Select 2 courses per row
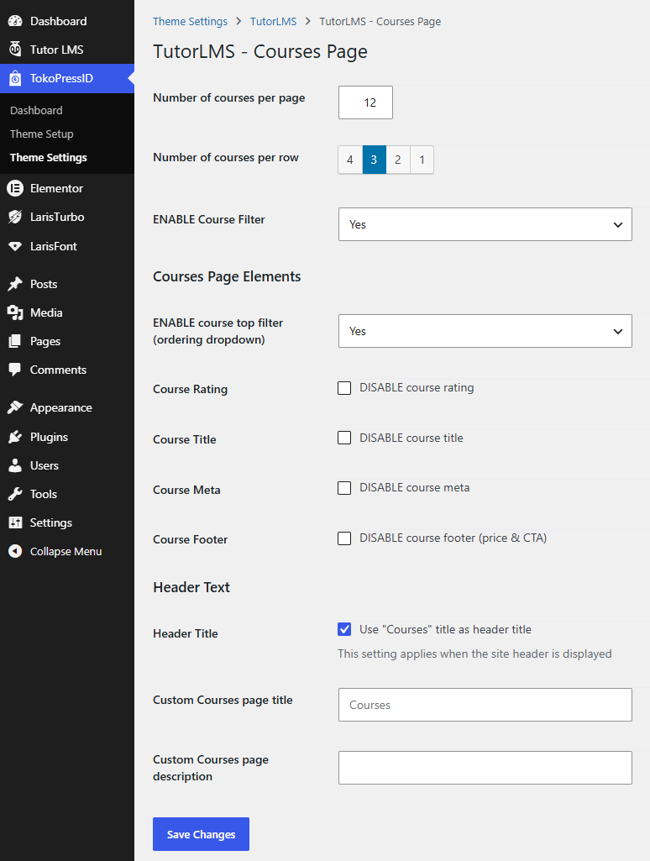This screenshot has height=861, width=650. 398,160
